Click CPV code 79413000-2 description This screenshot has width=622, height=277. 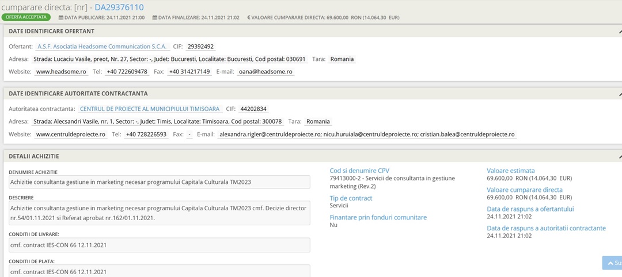392,182
